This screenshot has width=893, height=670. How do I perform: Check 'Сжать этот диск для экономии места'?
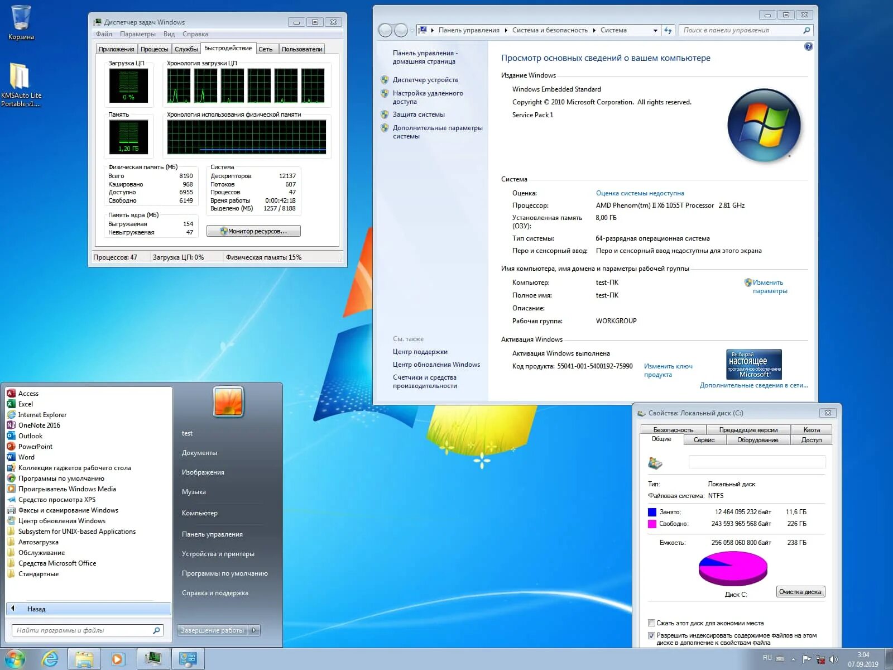[651, 623]
